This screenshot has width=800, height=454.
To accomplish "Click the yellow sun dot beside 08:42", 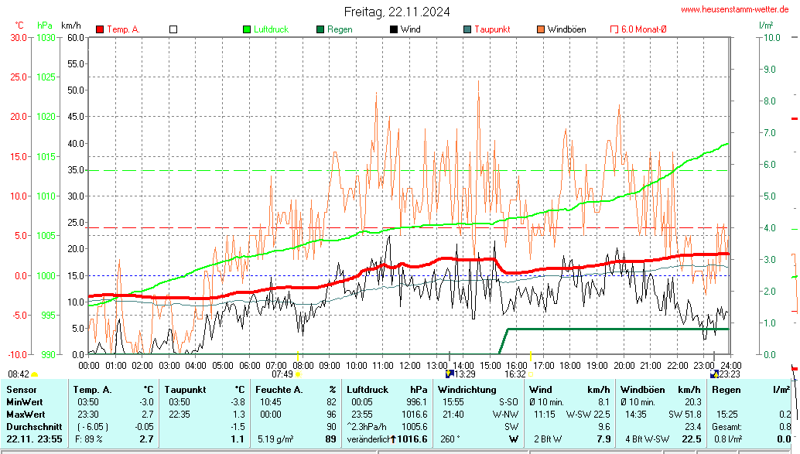I will pyautogui.click(x=34, y=374).
